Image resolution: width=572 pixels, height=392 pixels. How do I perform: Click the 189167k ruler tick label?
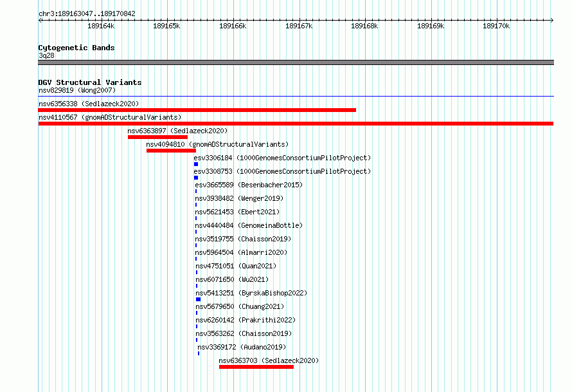click(x=299, y=26)
